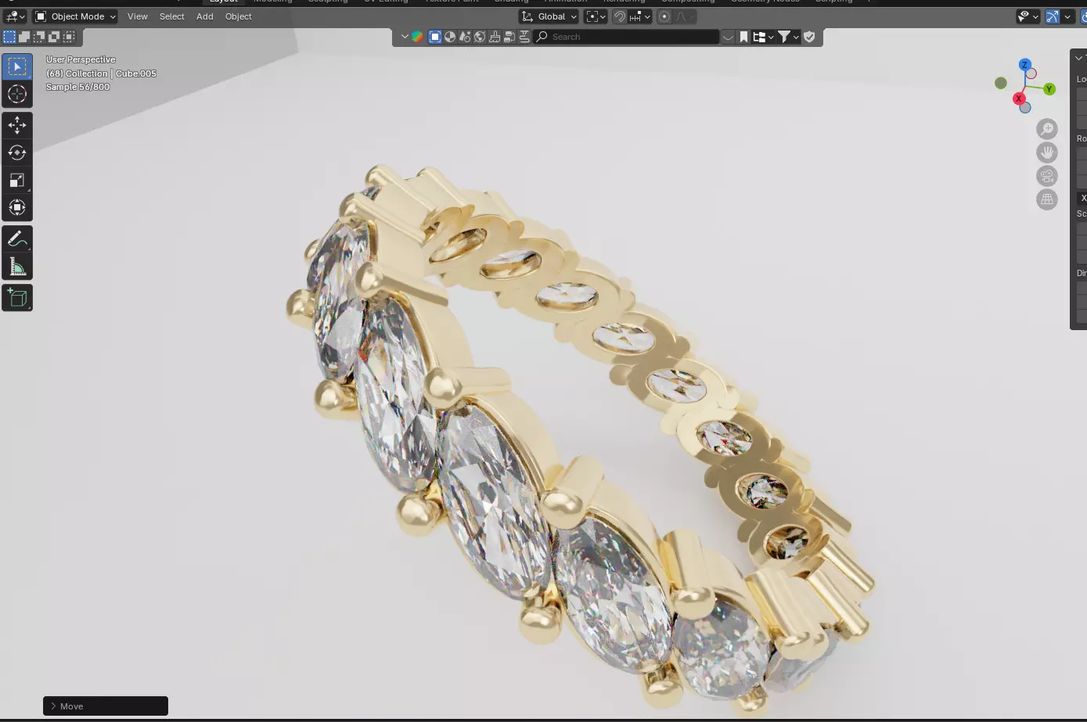This screenshot has width=1087, height=722.
Task: Toggle the camera view gizmo
Action: (1047, 176)
